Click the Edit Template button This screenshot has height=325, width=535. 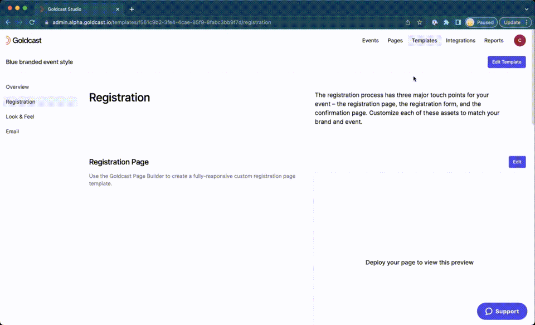(x=507, y=62)
